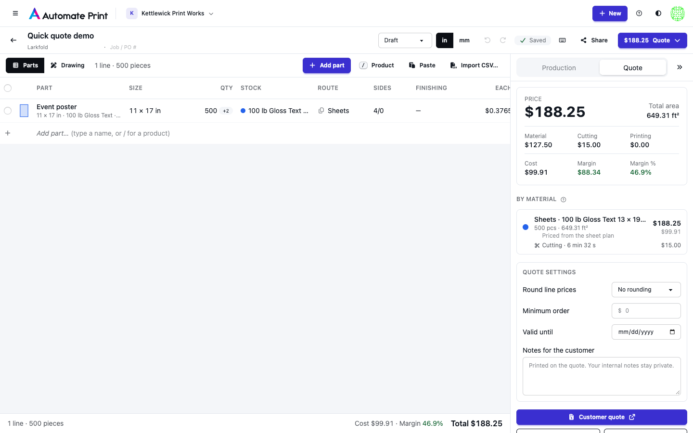Click the Product button

pos(377,65)
